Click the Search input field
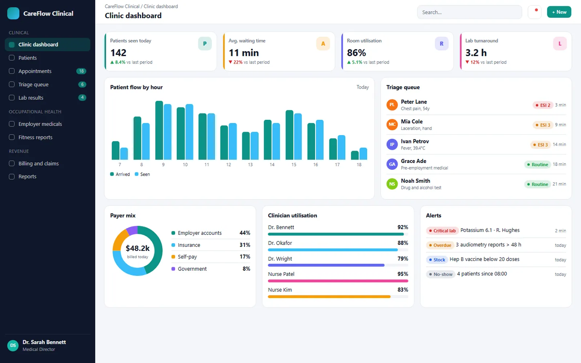This screenshot has width=581, height=363. (470, 12)
